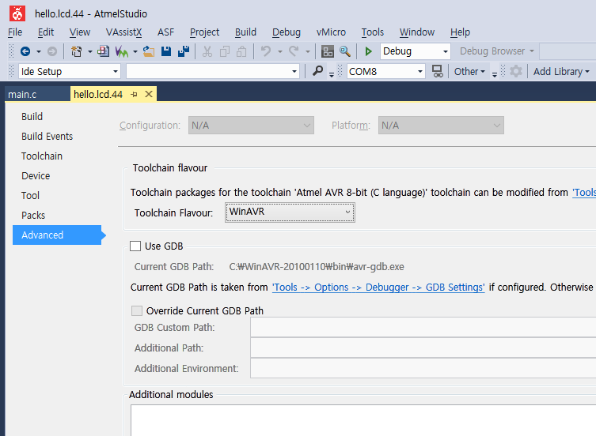This screenshot has height=436, width=596.
Task: Click the serial monitor icon next to COM8
Action: click(x=438, y=71)
